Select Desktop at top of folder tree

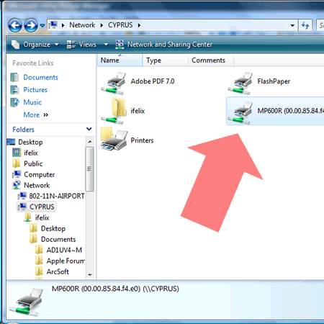(x=30, y=142)
